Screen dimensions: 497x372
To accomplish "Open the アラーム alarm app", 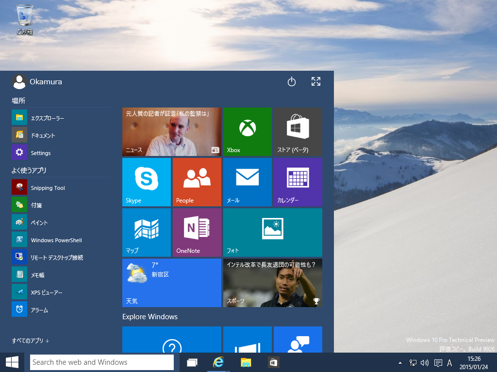I will coord(61,310).
